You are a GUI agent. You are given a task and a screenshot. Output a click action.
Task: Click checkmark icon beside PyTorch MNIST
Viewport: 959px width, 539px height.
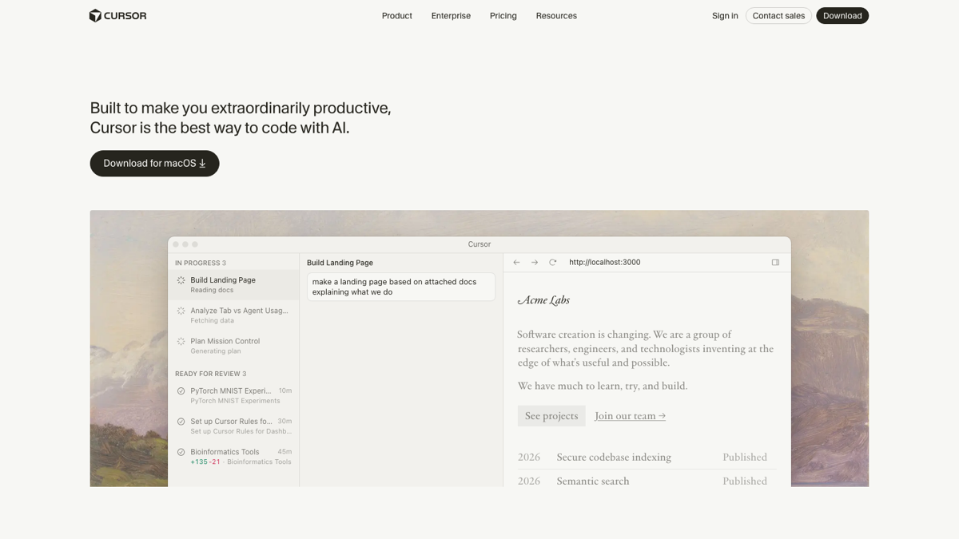(x=181, y=391)
